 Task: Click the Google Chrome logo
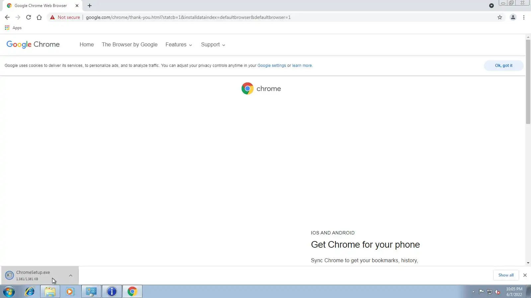pos(33,44)
